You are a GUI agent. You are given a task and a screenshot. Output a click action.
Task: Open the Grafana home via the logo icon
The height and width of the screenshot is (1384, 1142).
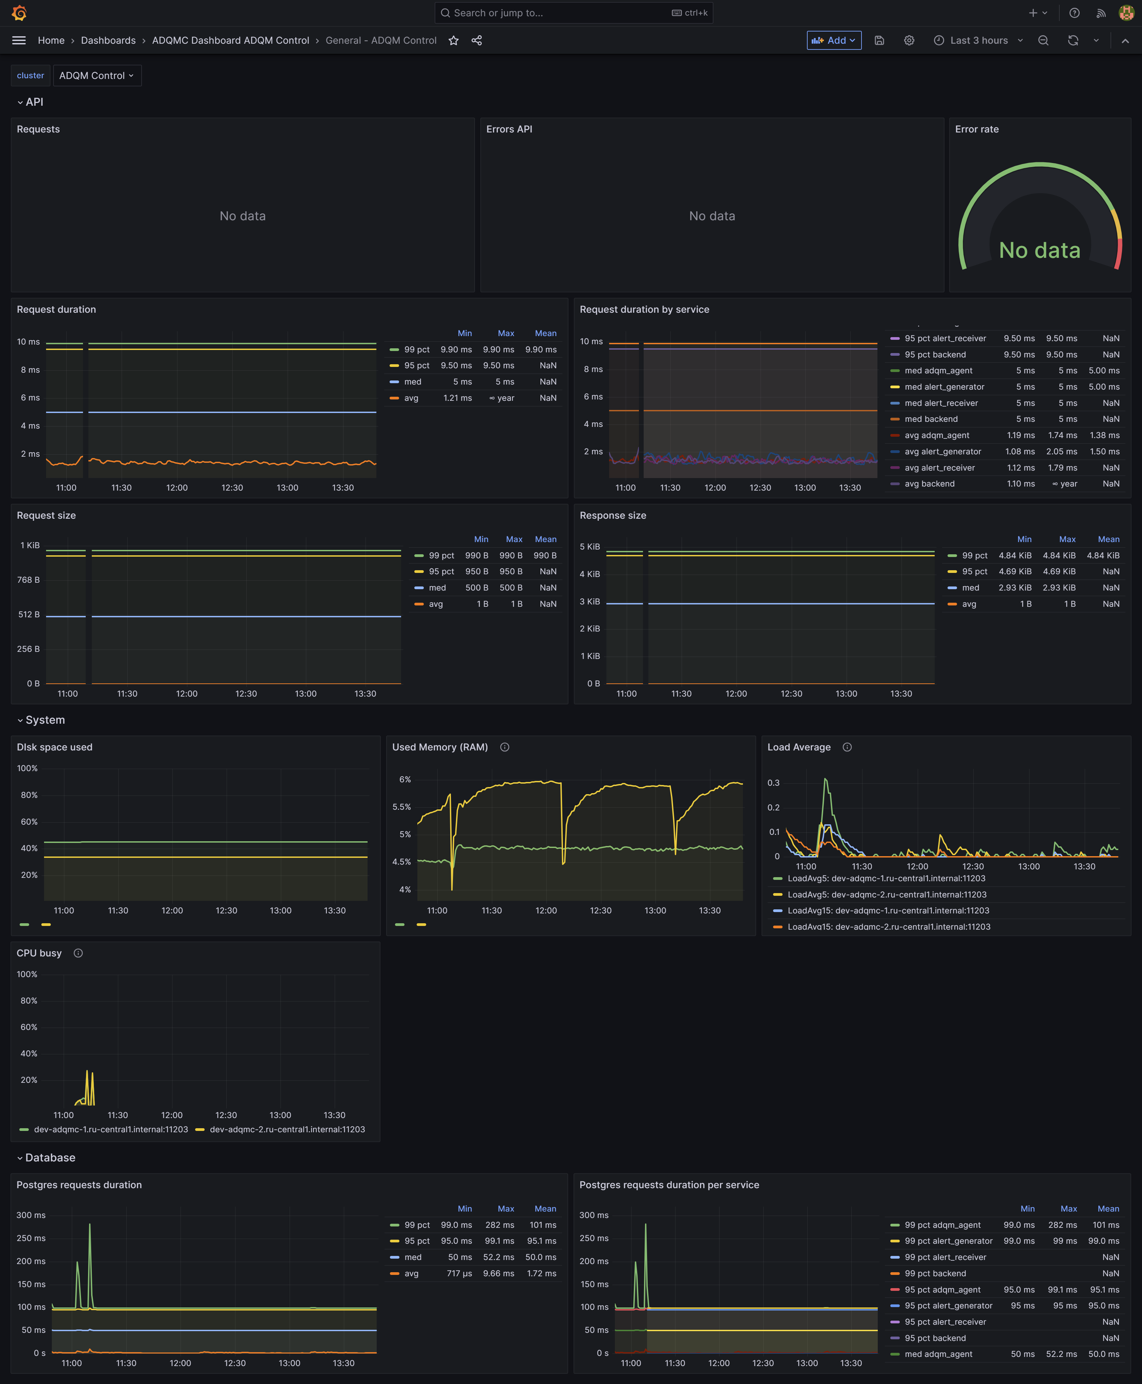(19, 13)
